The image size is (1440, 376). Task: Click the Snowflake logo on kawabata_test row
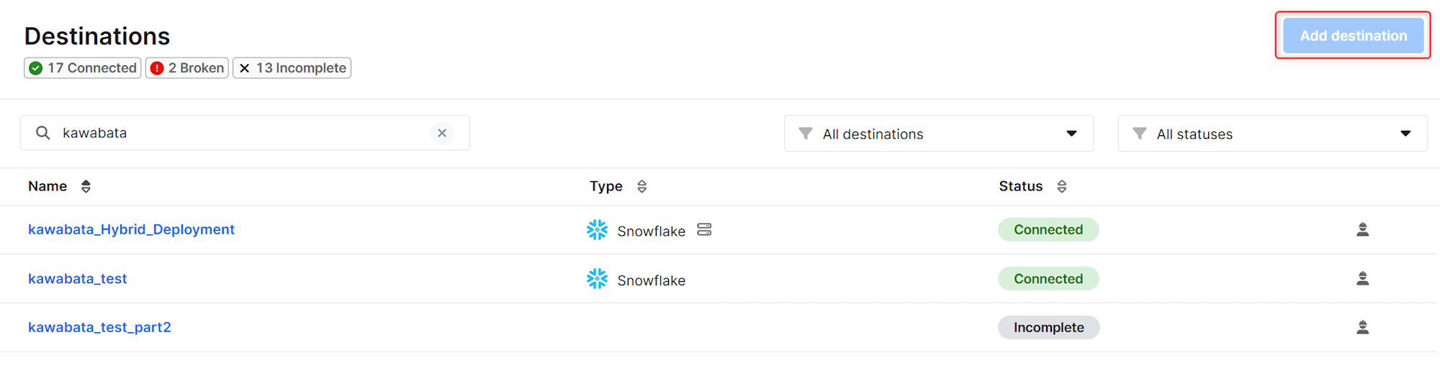tap(597, 279)
